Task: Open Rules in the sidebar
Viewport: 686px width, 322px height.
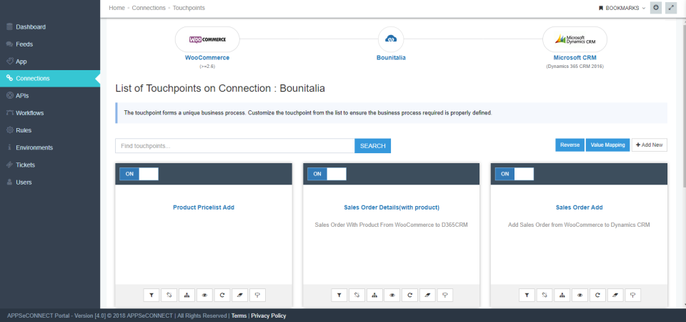Action: 50,130
